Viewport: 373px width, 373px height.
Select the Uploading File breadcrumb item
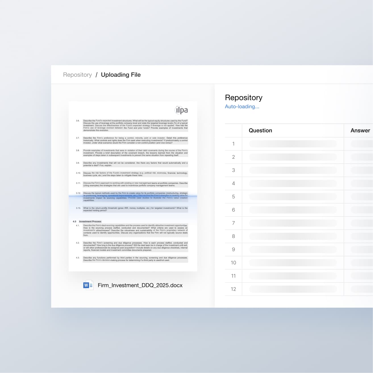point(121,74)
